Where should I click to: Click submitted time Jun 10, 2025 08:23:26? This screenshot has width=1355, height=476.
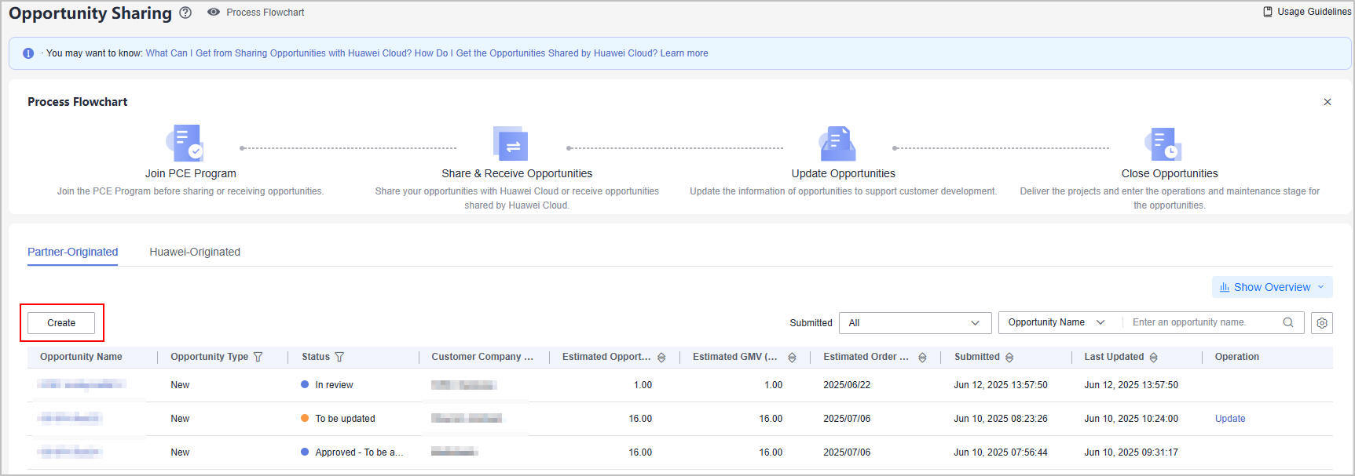1001,419
